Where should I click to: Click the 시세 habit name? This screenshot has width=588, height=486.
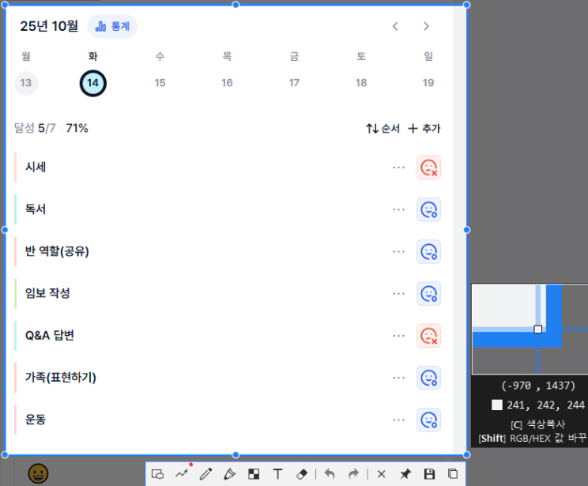coord(36,167)
